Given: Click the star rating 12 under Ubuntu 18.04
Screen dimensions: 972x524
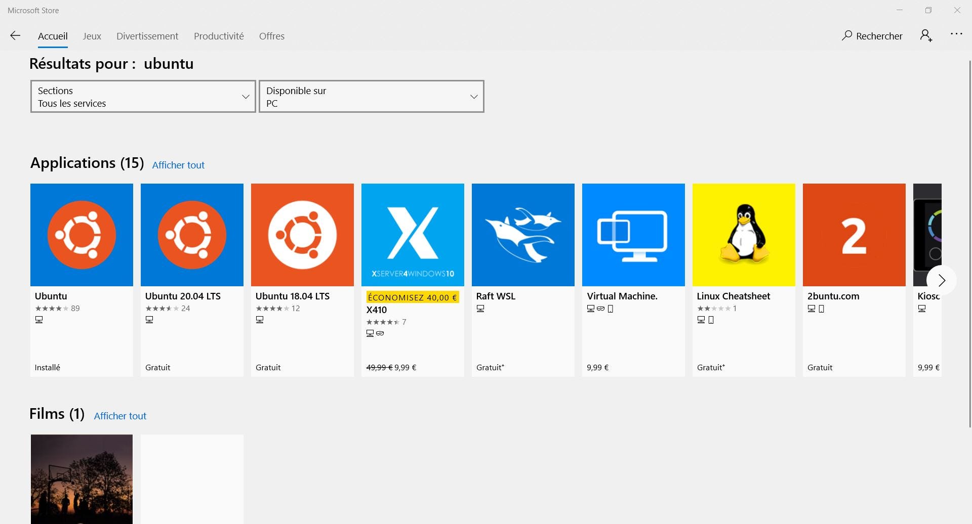Looking at the screenshot, I should coord(278,308).
